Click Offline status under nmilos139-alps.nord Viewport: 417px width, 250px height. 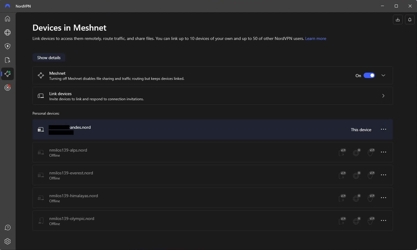tap(55, 155)
